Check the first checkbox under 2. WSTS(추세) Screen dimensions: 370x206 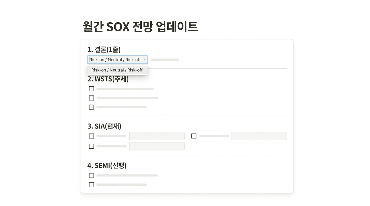[x=91, y=89]
